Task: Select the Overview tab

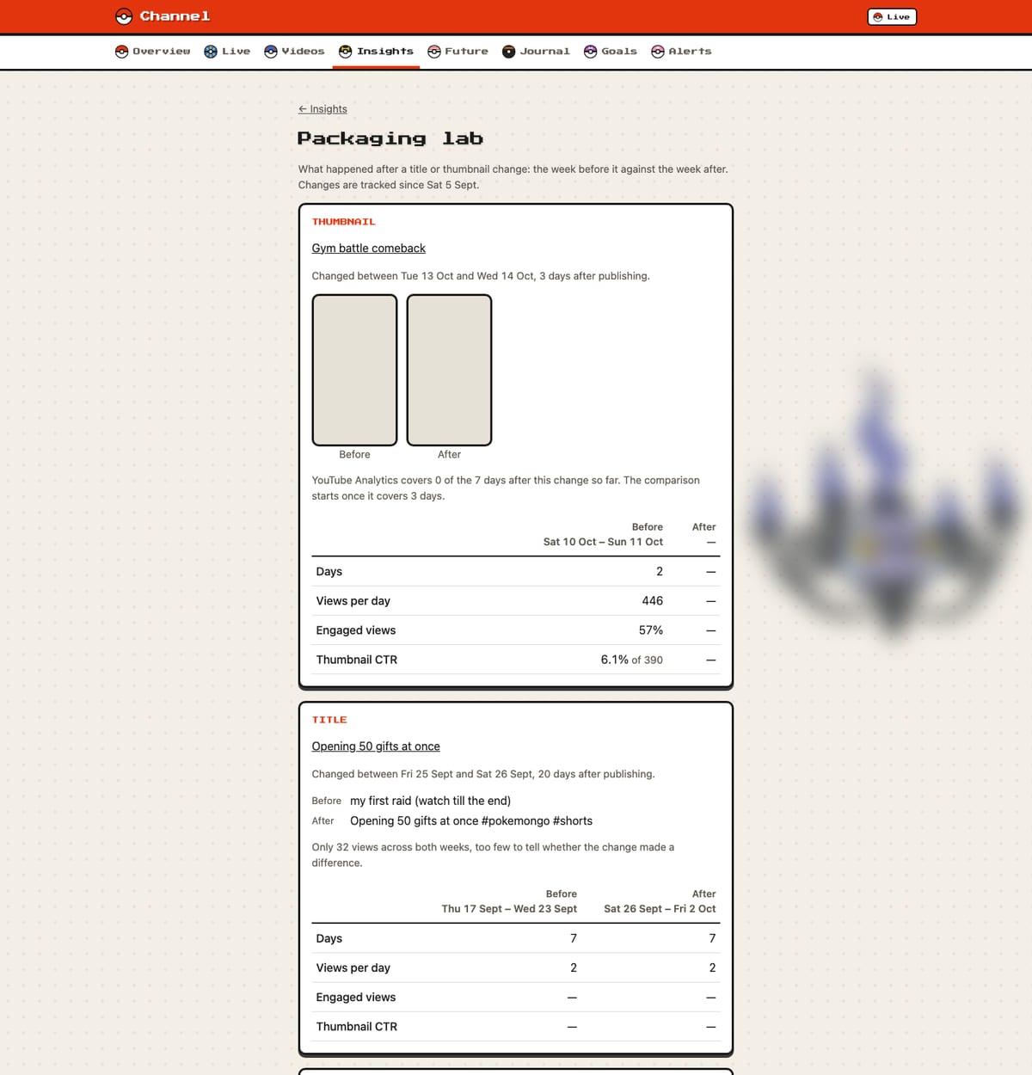Action: pos(153,52)
